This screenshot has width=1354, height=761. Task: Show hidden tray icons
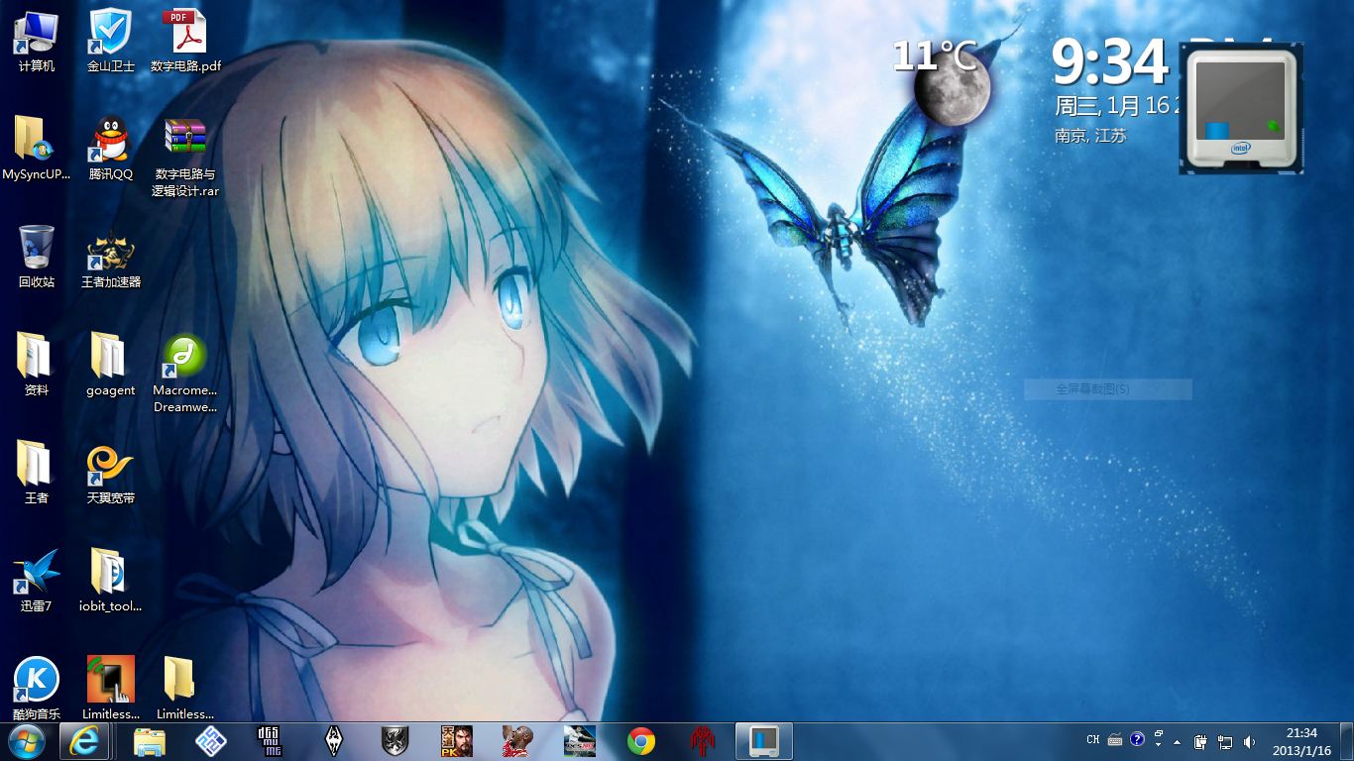[1178, 741]
